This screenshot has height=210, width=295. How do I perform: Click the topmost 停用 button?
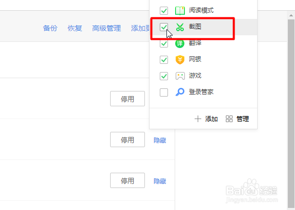coord(128,99)
